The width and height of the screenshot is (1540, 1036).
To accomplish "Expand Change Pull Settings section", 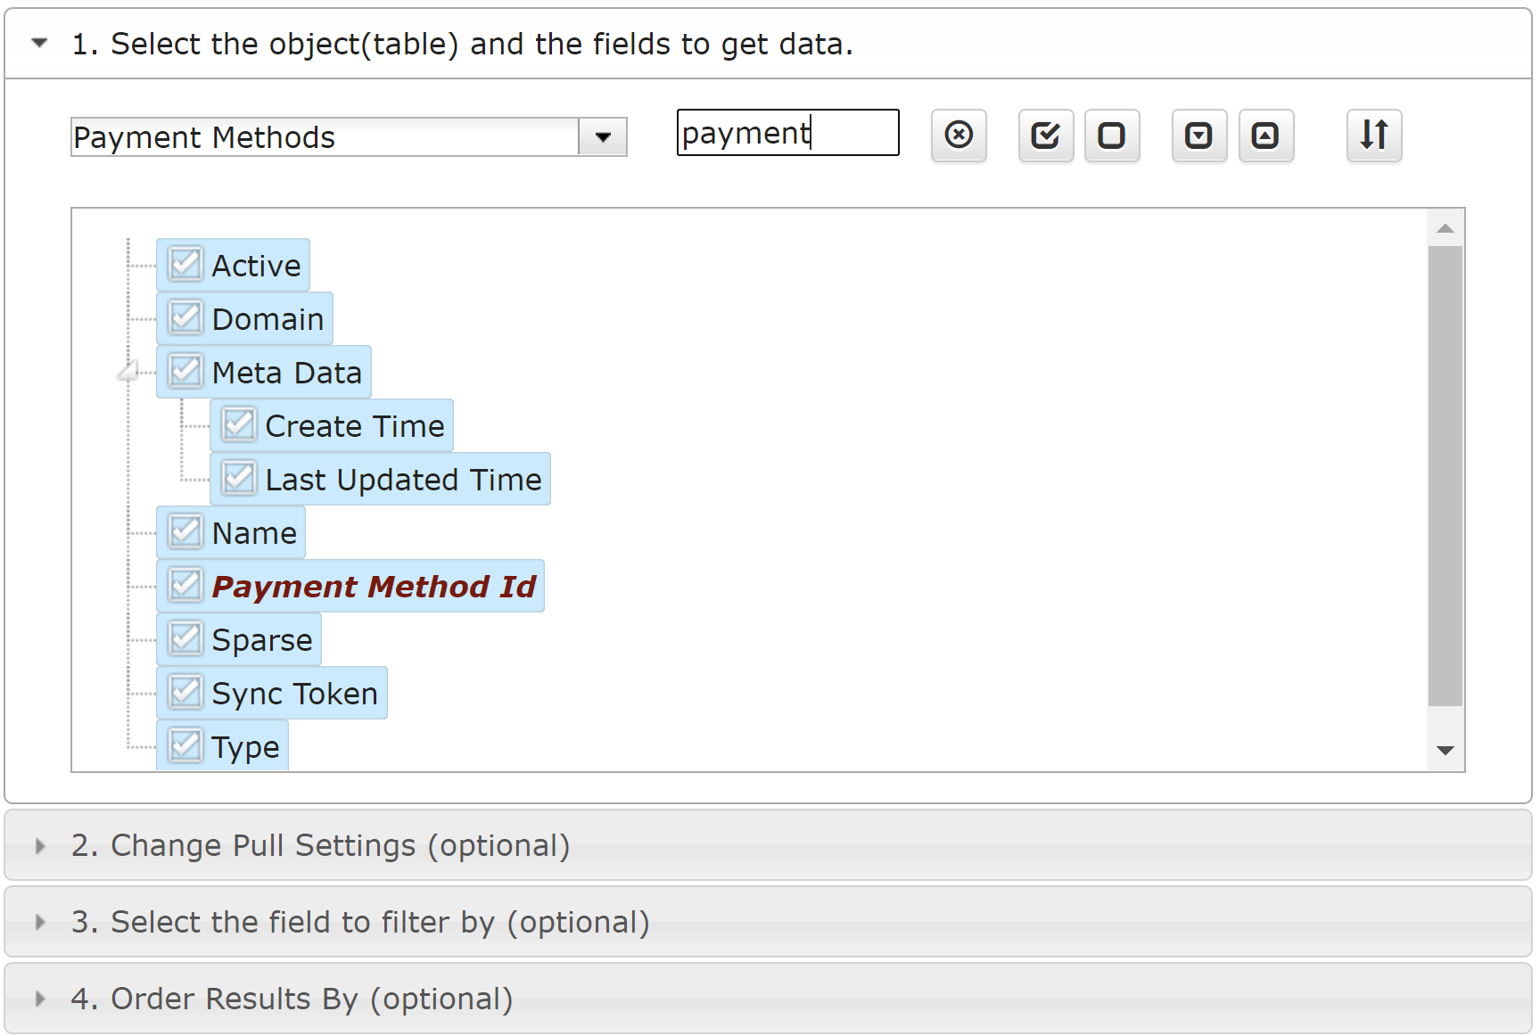I will (x=768, y=845).
